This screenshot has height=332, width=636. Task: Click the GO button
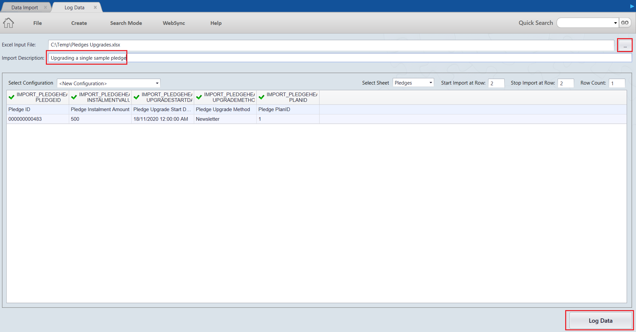pyautogui.click(x=625, y=23)
